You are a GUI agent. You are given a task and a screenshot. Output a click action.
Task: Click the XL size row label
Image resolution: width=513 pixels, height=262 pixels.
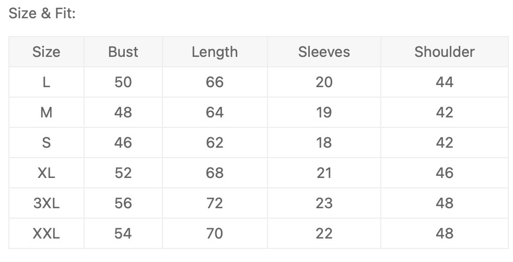pos(46,173)
